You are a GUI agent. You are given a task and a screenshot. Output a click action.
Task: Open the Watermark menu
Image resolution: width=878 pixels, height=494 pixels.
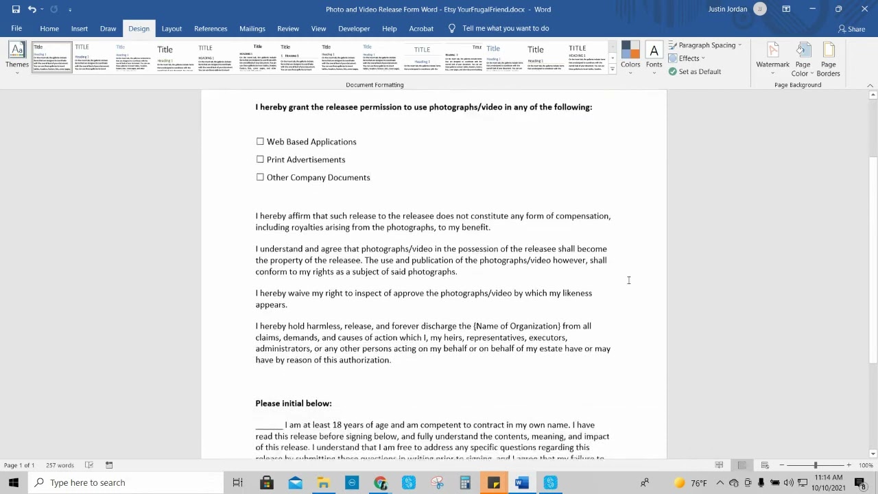coord(772,59)
